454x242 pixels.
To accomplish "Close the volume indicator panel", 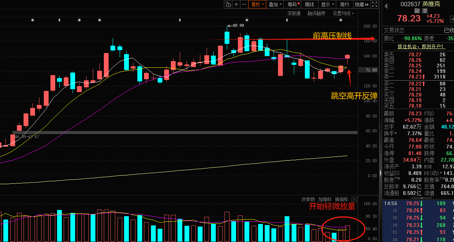I will click(354, 199).
